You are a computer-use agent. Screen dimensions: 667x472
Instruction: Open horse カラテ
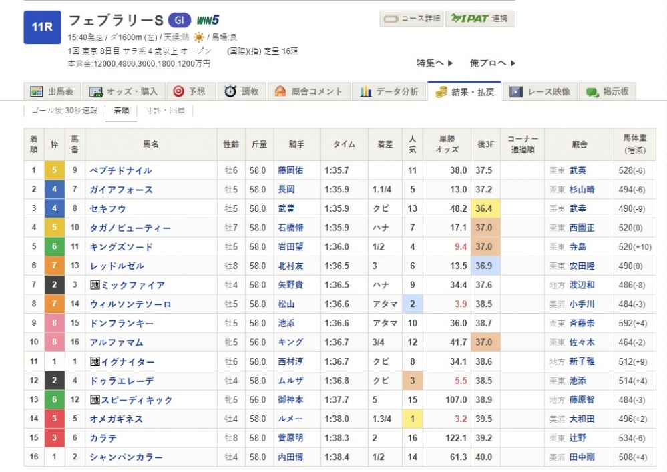(x=103, y=438)
